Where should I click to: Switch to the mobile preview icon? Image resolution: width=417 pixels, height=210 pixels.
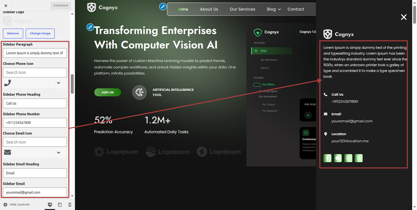coord(70,205)
